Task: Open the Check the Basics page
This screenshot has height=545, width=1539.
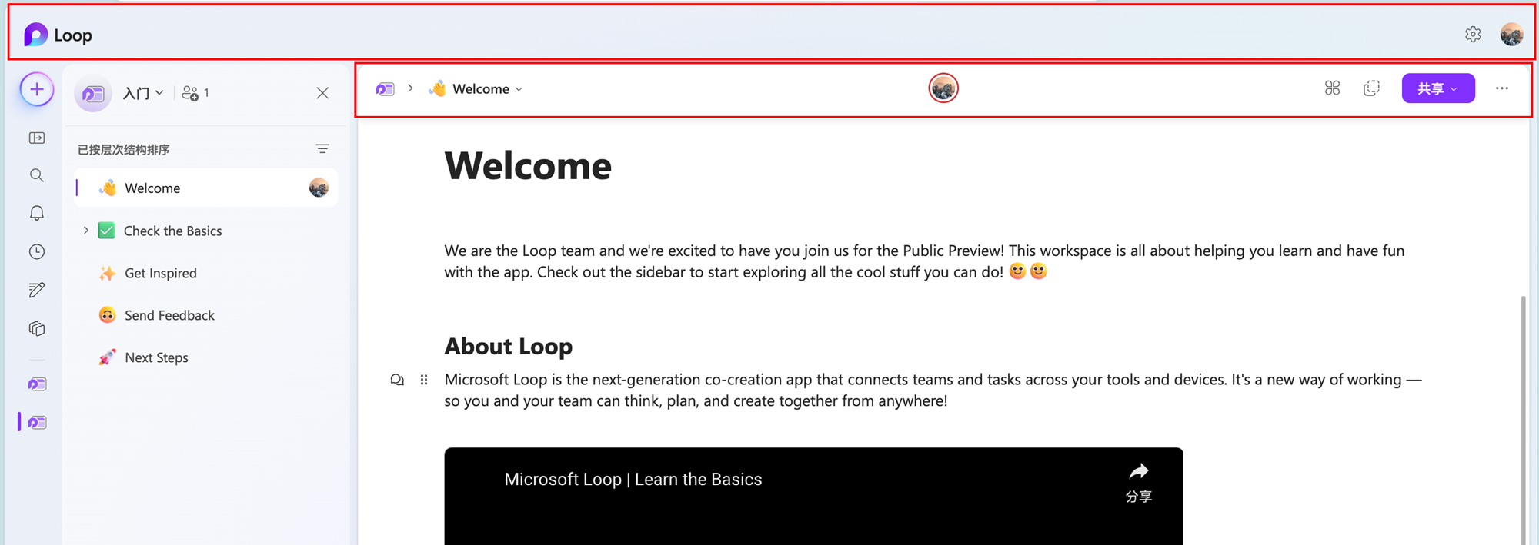Action: [172, 231]
